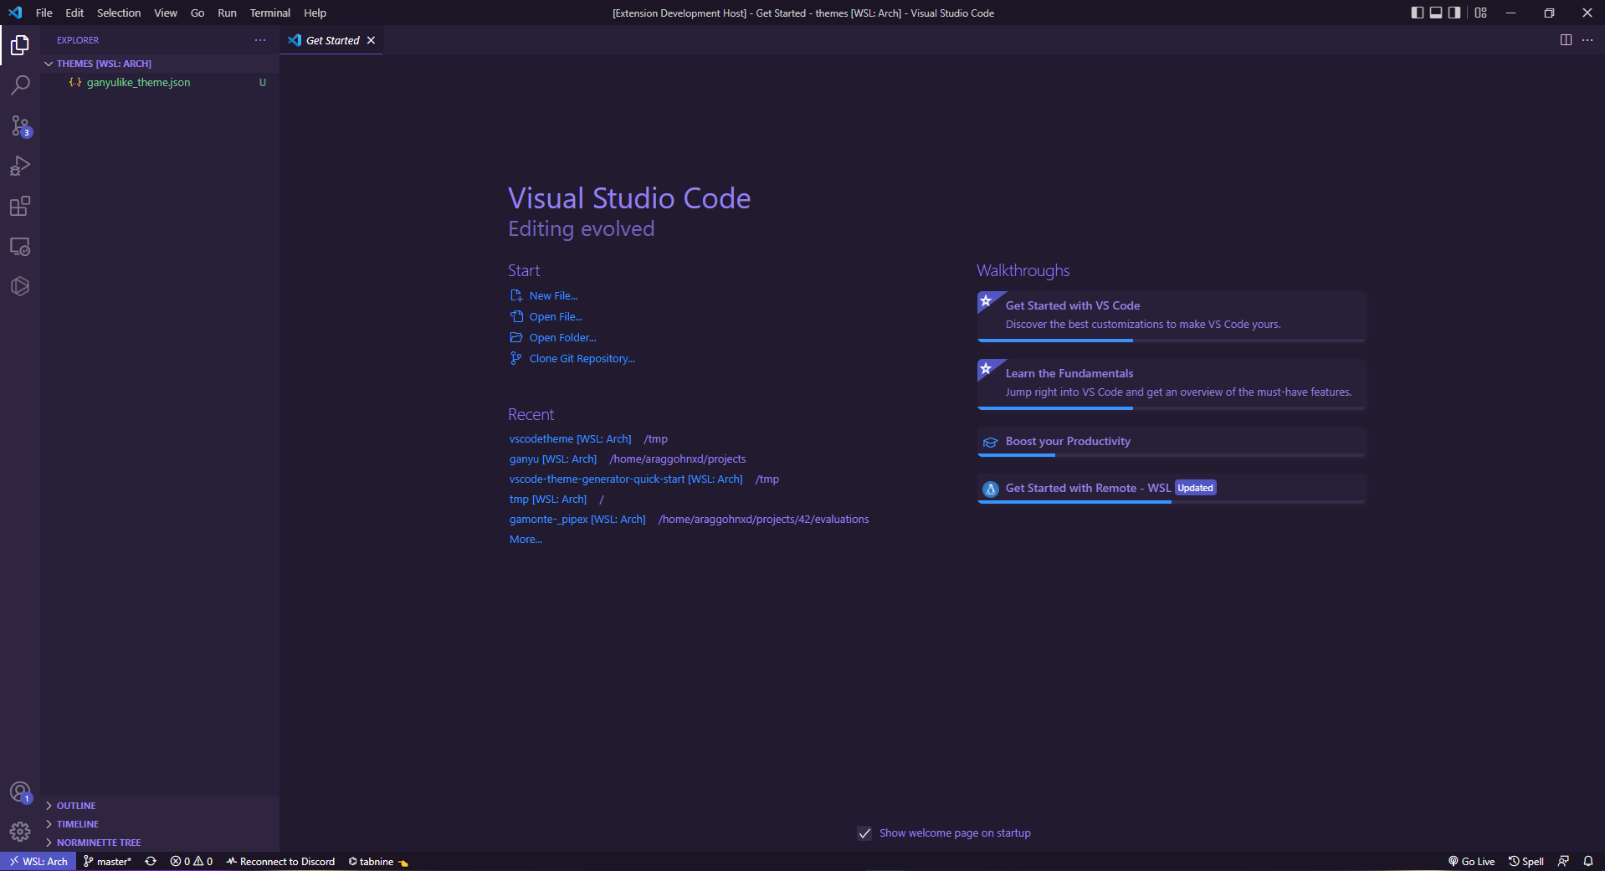Select the Get Started tab
This screenshot has width=1605, height=871.
[x=332, y=40]
